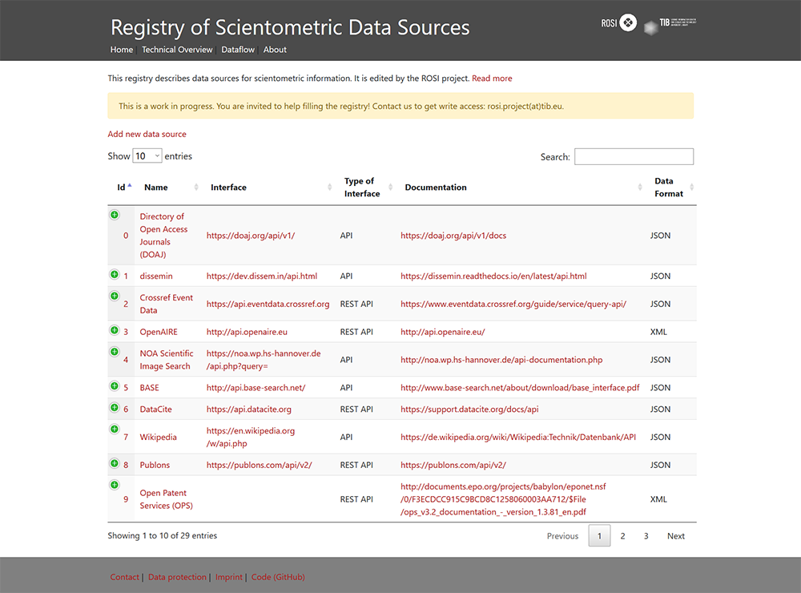Focus the Search input field

[634, 156]
